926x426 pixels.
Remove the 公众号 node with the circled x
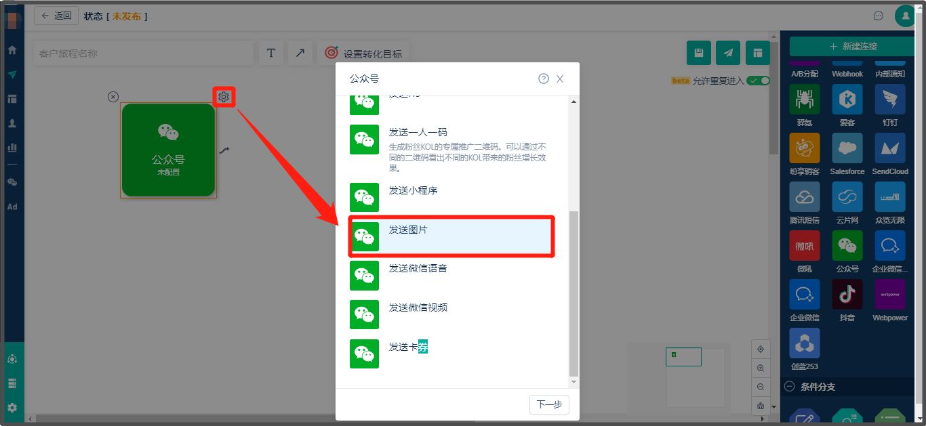pyautogui.click(x=113, y=97)
